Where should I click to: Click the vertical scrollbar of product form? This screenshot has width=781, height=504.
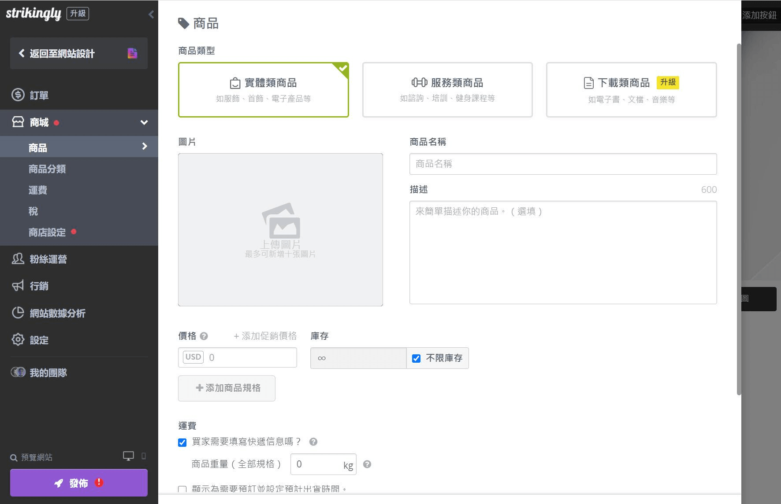739,220
